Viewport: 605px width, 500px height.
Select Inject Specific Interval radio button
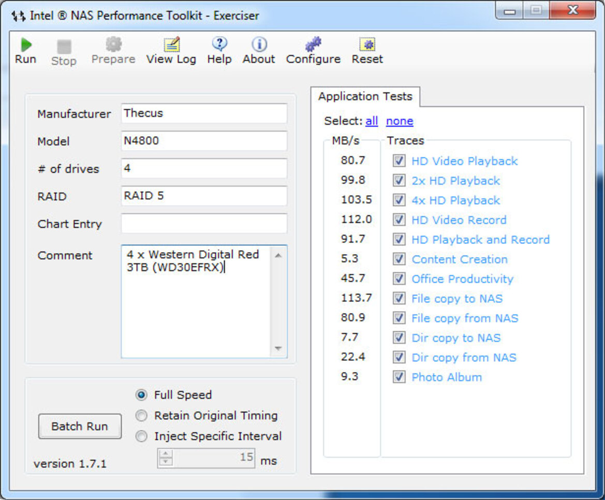[x=142, y=436]
